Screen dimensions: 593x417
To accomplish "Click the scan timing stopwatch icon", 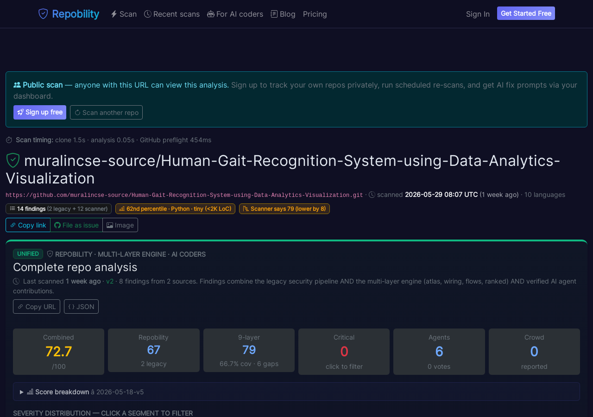I will [9, 140].
